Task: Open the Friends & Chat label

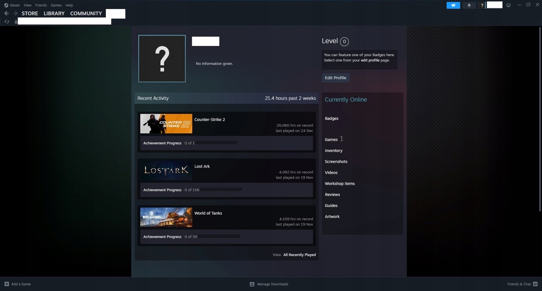Action: click(519, 284)
